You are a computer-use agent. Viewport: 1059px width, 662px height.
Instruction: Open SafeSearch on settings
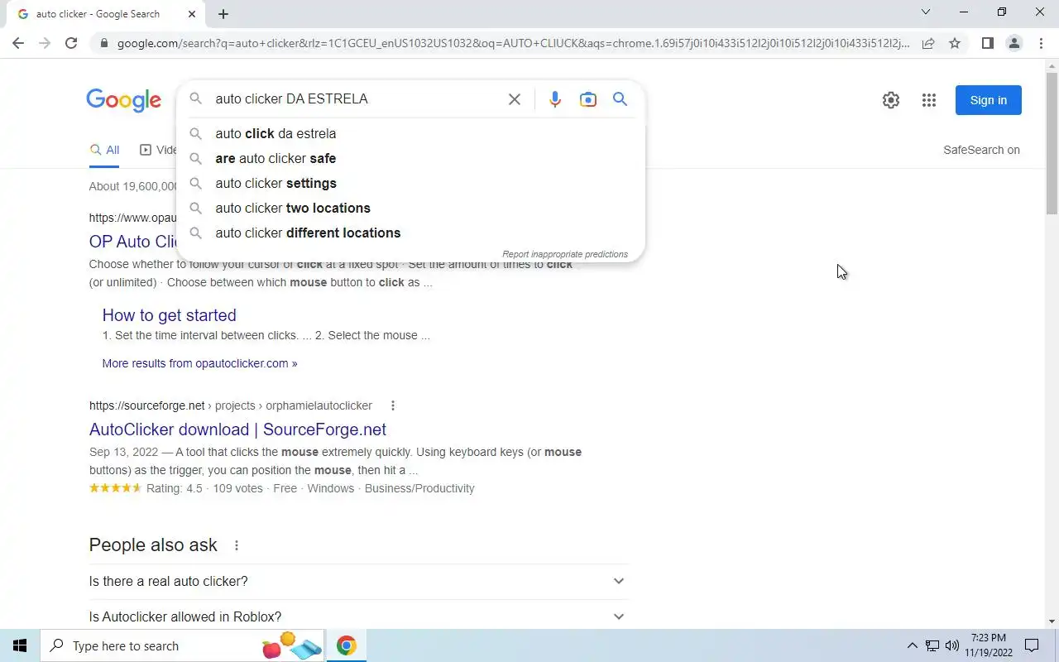981,150
